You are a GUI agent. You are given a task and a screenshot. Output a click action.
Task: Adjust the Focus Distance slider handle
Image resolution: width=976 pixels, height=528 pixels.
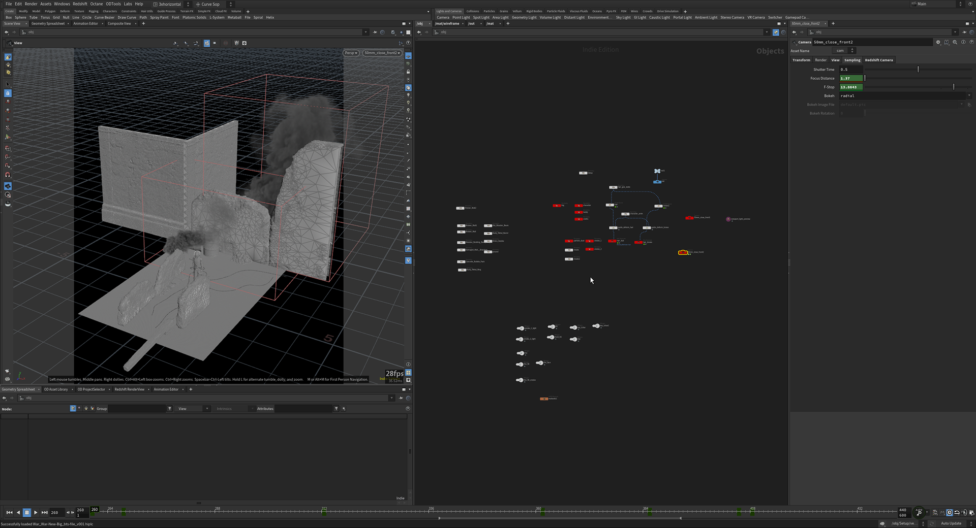(865, 78)
